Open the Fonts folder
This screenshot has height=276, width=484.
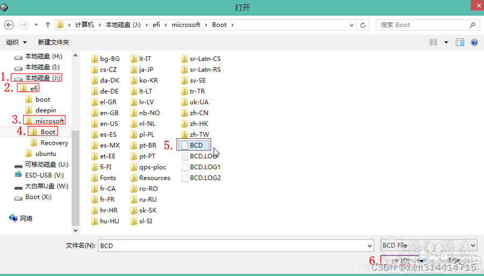point(108,178)
